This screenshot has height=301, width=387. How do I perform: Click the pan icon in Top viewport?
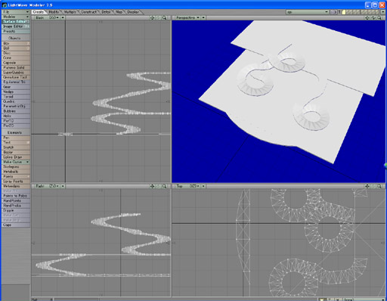[367, 186]
